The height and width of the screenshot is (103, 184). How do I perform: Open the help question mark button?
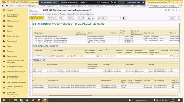pos(179,18)
